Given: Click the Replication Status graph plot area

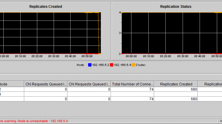Looking at the screenshot, I should coord(172,33).
